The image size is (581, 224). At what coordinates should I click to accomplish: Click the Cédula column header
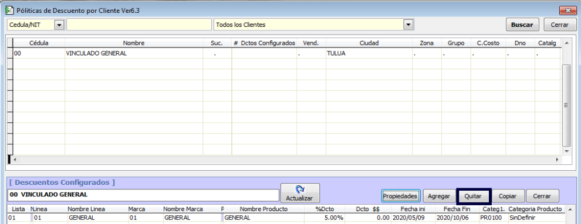click(x=39, y=43)
